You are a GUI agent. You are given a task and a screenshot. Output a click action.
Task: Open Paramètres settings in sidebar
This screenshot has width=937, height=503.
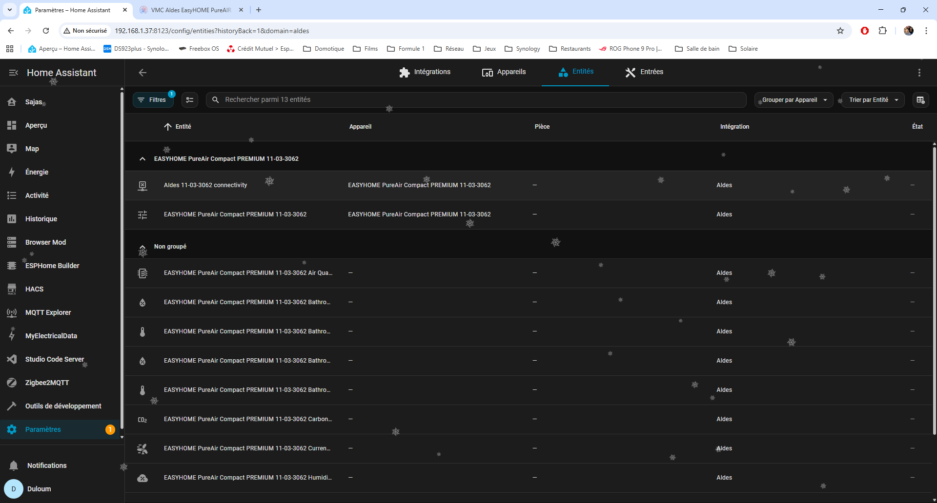coord(60,429)
